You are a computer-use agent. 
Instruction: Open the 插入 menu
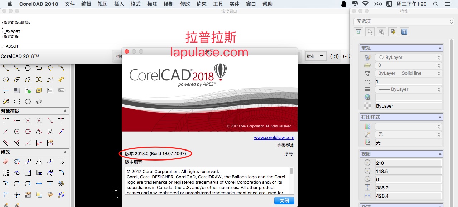(x=119, y=4)
